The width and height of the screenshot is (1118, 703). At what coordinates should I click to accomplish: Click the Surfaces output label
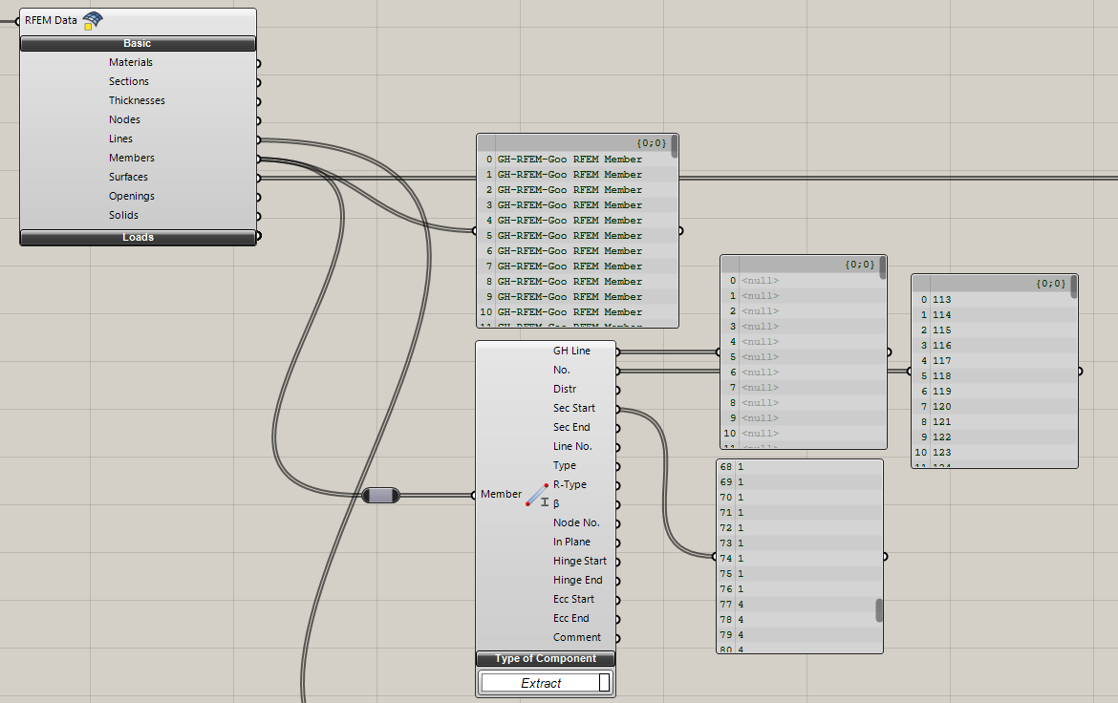tap(128, 177)
